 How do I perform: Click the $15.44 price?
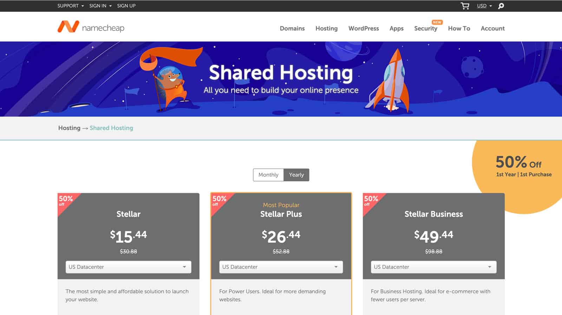click(128, 236)
